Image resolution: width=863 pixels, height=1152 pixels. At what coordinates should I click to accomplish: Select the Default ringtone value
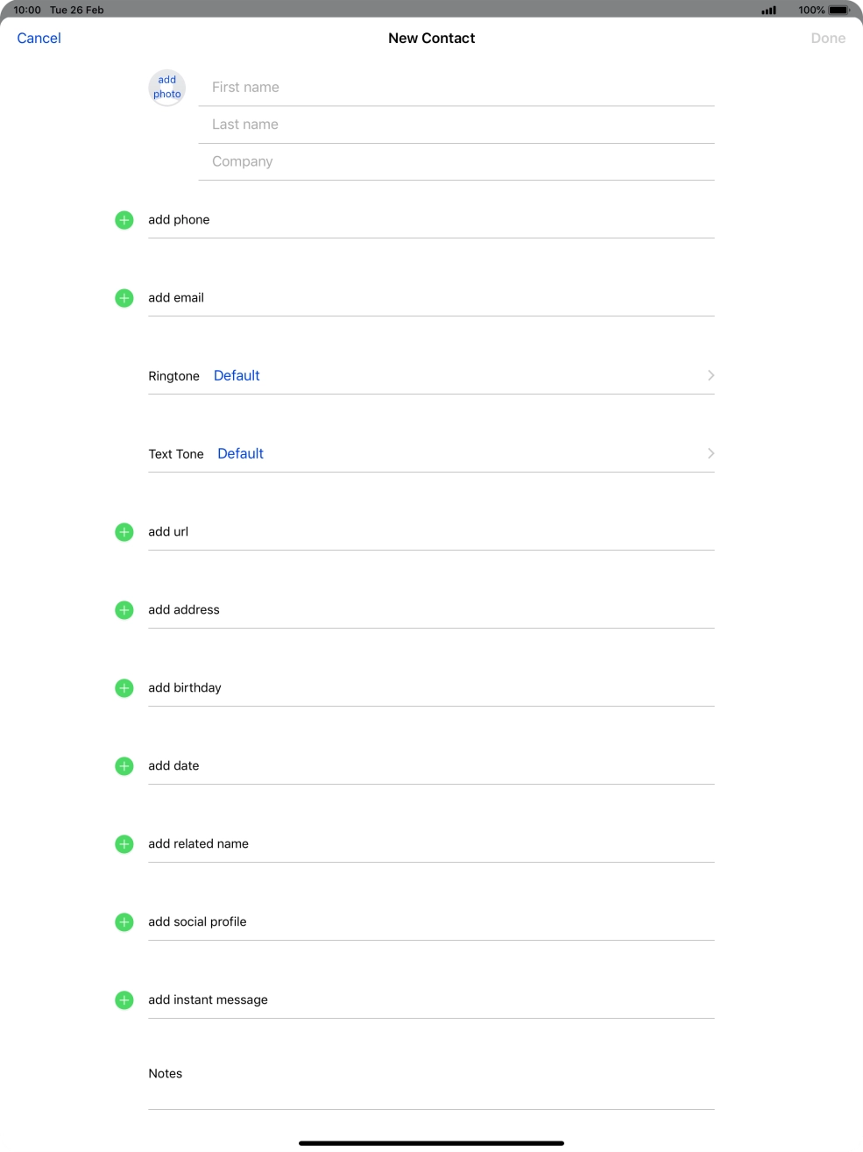click(237, 375)
